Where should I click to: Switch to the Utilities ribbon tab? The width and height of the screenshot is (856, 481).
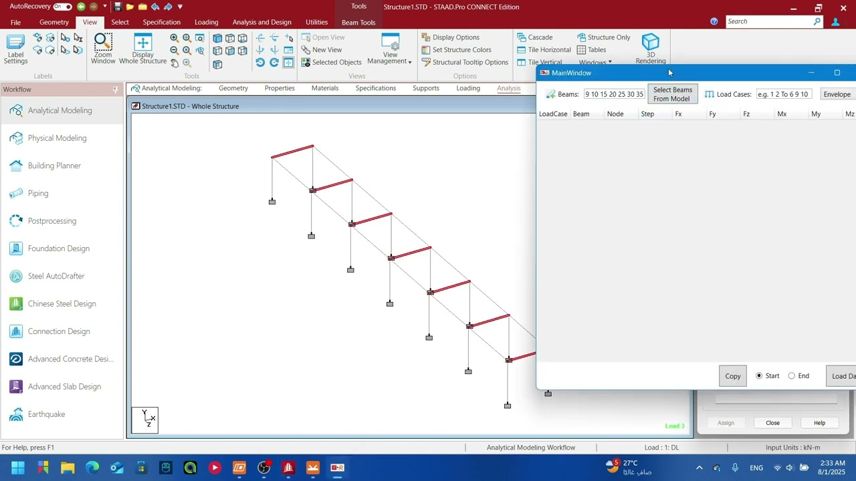317,22
